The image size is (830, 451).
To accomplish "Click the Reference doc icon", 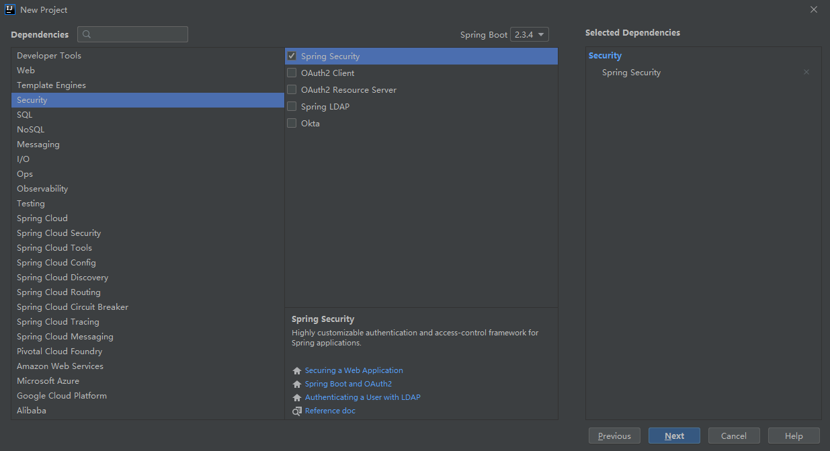I will point(297,411).
